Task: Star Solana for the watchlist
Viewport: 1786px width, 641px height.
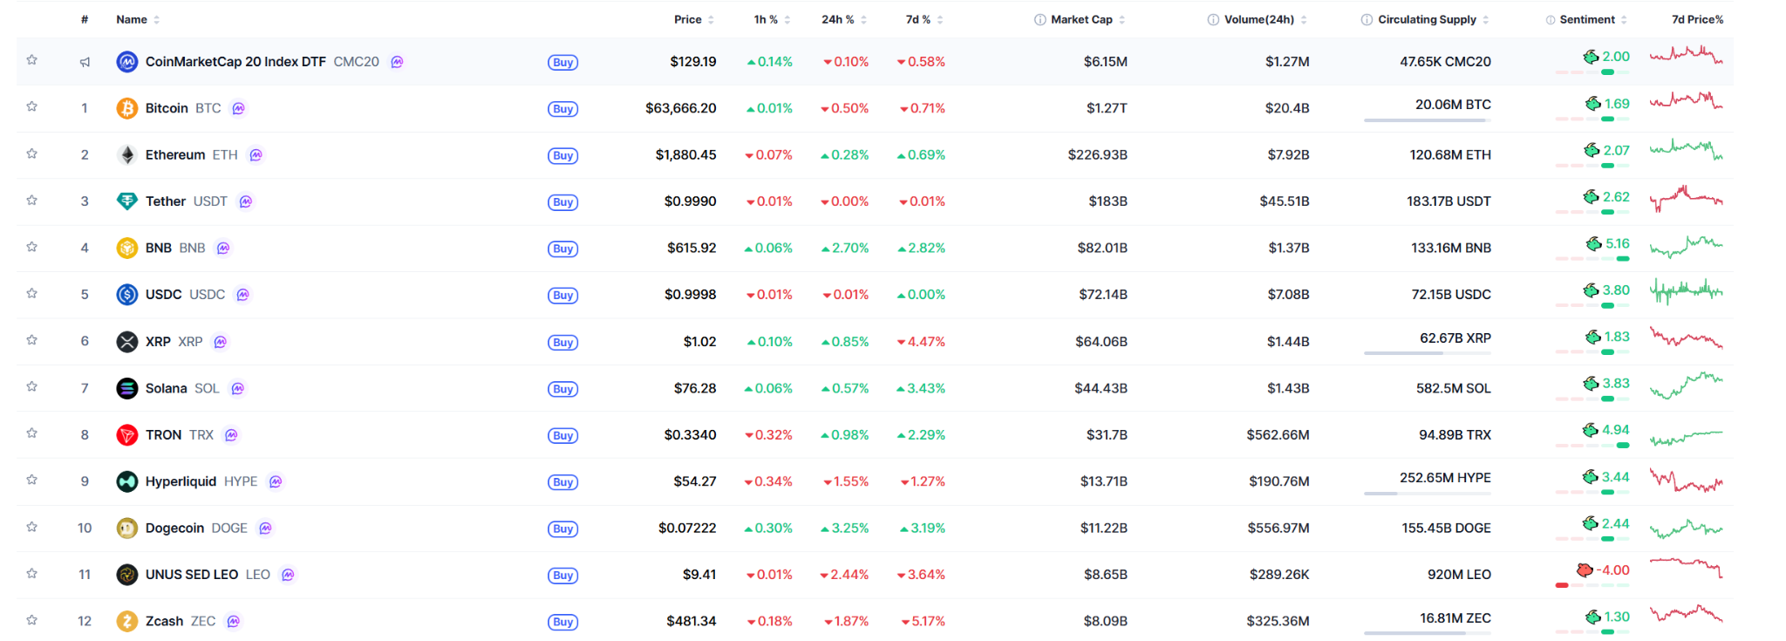Action: [31, 386]
